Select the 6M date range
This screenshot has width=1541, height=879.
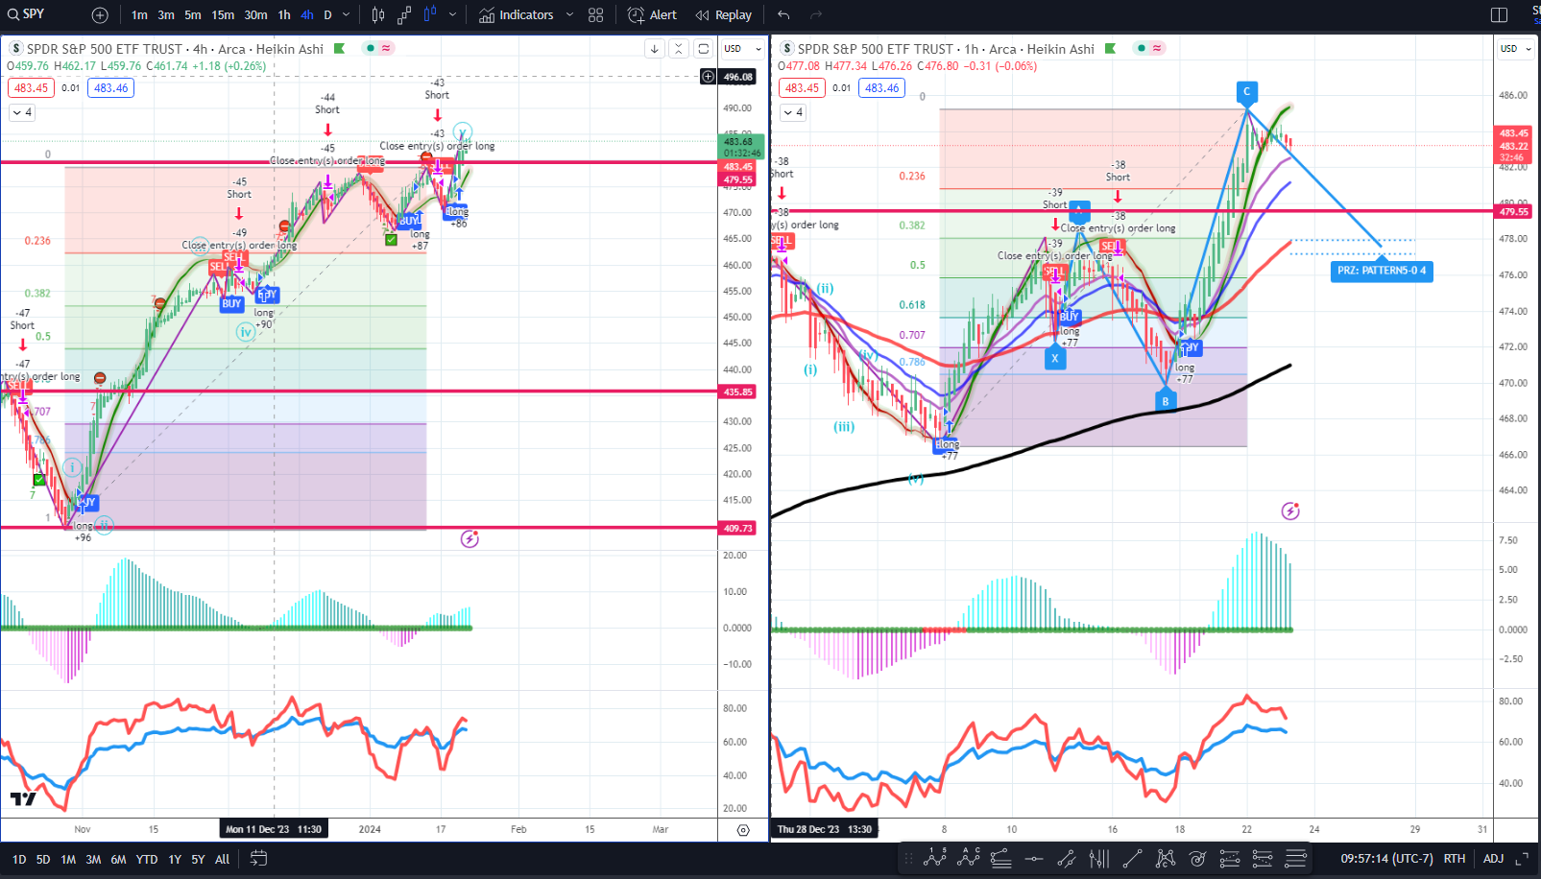[x=118, y=860]
